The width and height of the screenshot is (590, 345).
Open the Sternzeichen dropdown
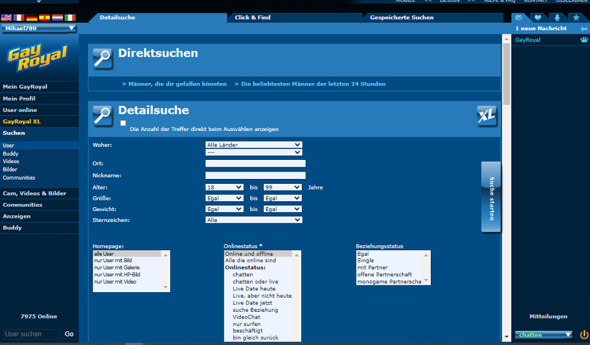point(254,220)
